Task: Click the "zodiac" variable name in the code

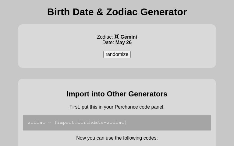Action: pyautogui.click(x=37, y=123)
